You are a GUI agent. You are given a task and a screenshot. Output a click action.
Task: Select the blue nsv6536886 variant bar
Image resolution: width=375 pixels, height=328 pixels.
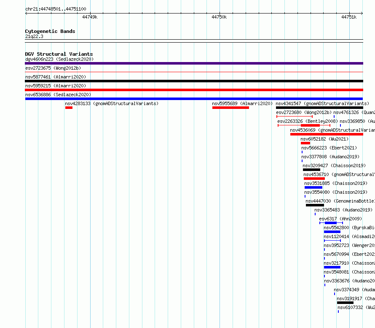[194, 99]
